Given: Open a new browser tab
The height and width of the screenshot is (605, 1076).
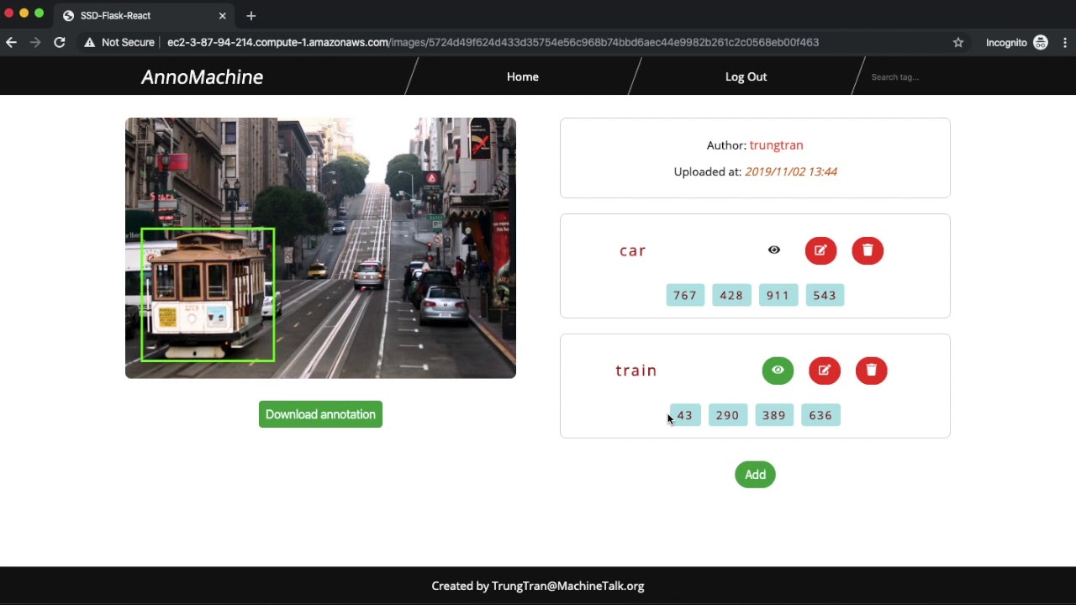Looking at the screenshot, I should (251, 15).
